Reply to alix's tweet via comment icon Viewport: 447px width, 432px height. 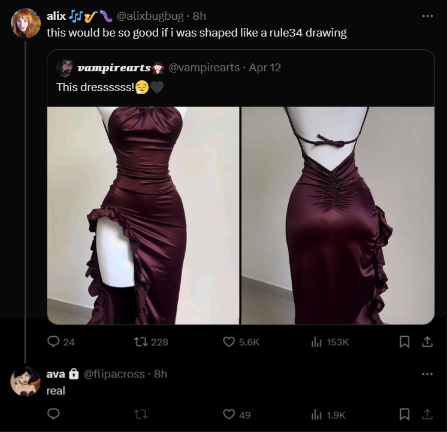tap(53, 342)
